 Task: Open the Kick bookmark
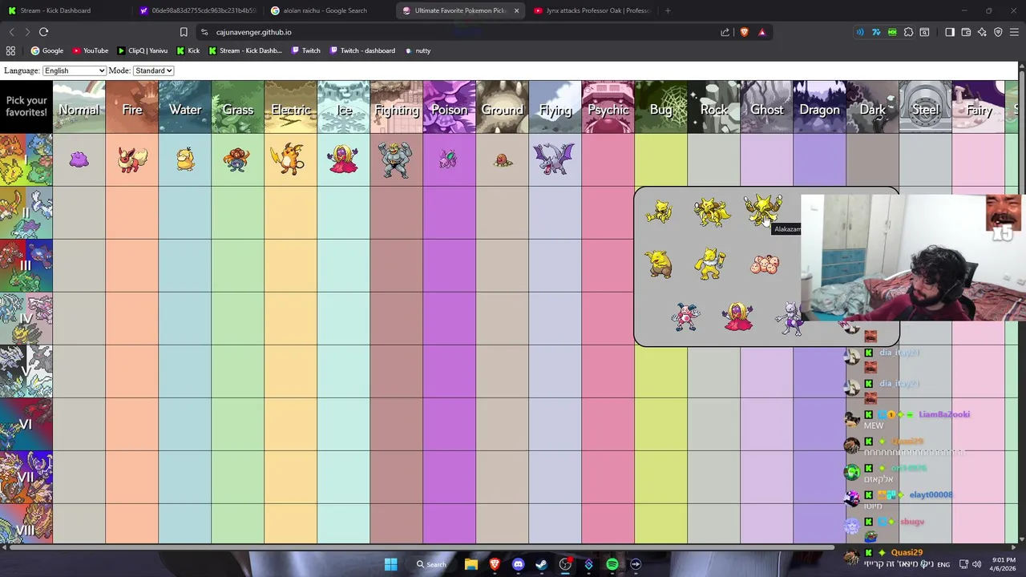coord(188,50)
